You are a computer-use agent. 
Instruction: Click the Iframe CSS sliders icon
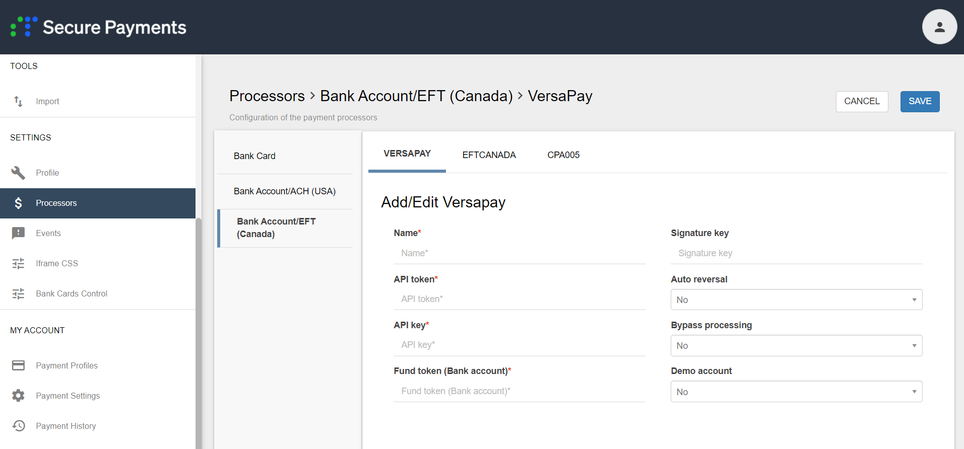(18, 263)
